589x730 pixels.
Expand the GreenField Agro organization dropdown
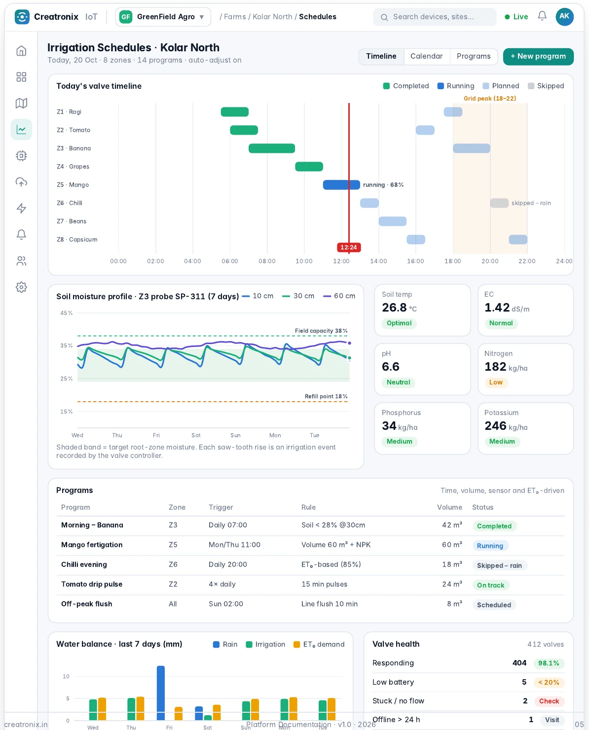coord(163,17)
